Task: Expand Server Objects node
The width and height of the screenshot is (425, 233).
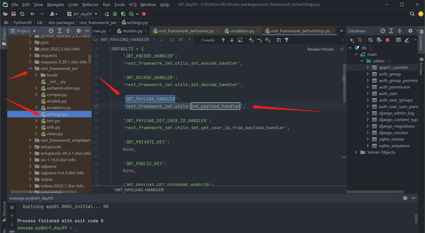Action: pos(356,152)
